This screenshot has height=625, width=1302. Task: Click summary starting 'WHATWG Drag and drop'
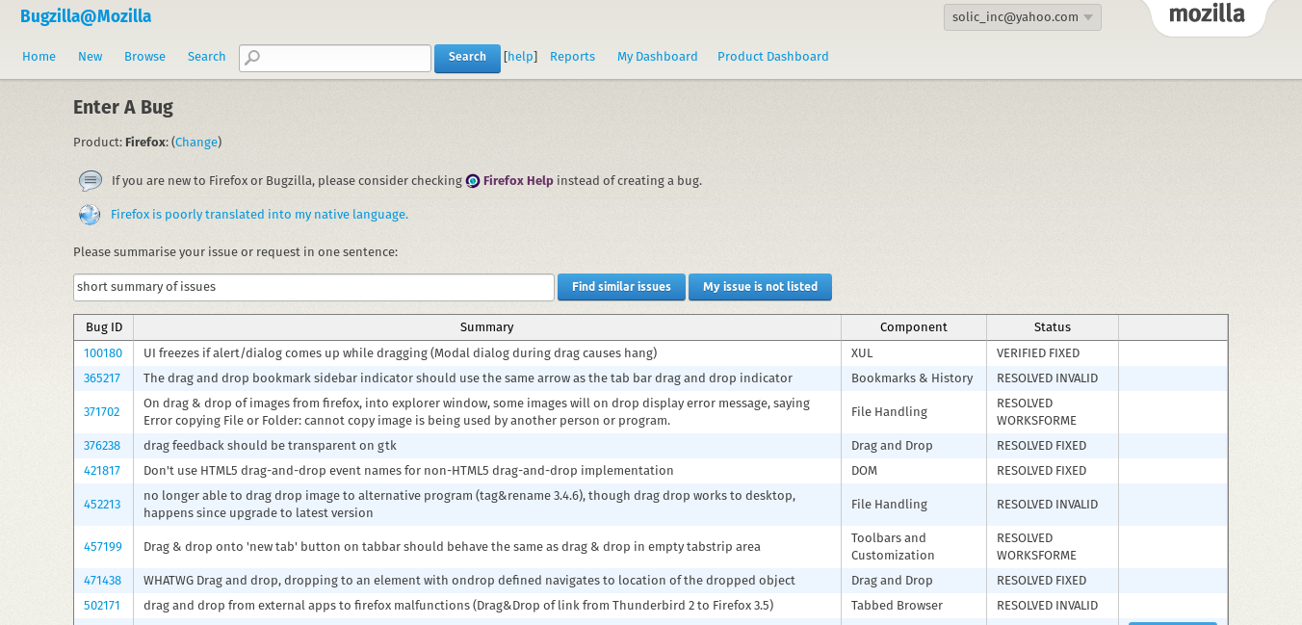pos(469,581)
